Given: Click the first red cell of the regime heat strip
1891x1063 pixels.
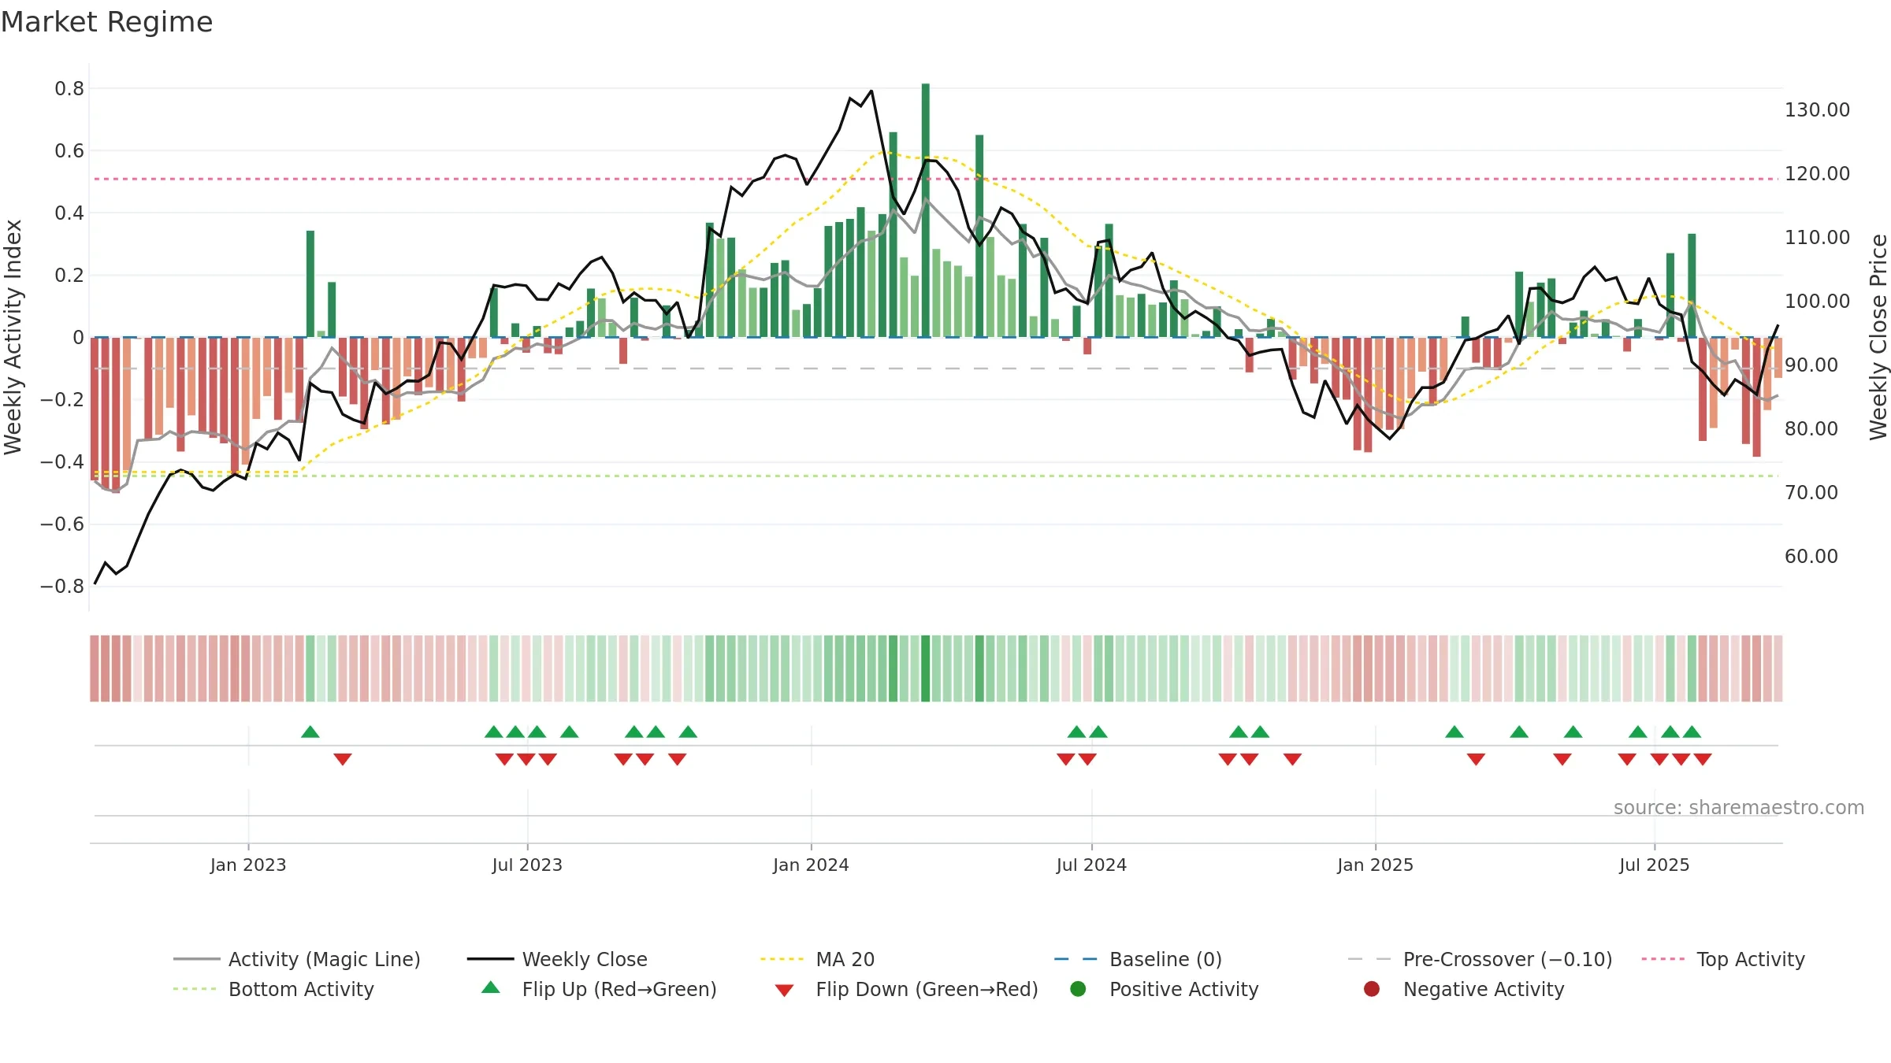Looking at the screenshot, I should 95,669.
